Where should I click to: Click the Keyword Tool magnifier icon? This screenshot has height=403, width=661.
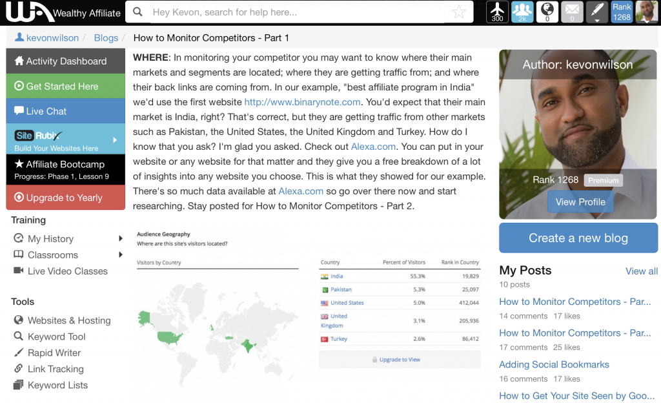[x=19, y=336]
